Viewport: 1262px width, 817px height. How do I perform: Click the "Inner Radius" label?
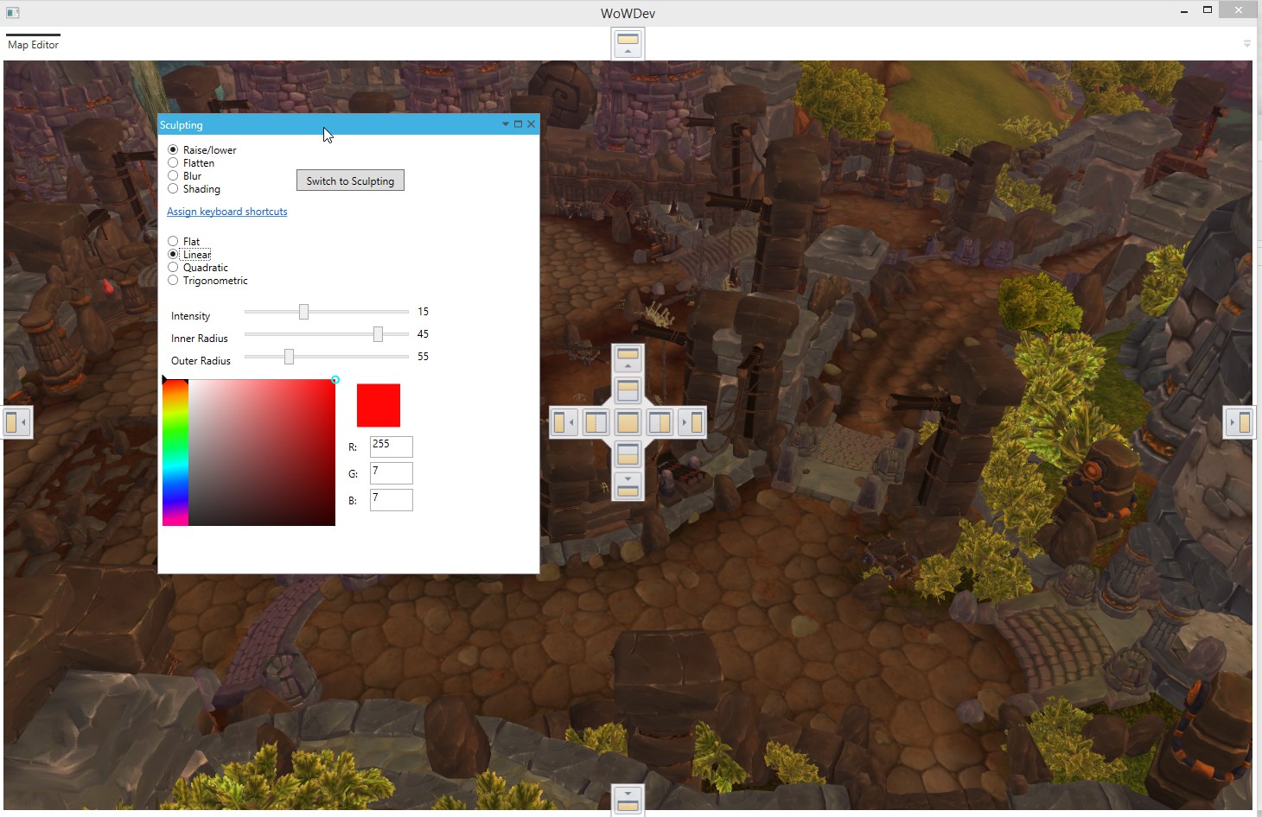pyautogui.click(x=200, y=339)
